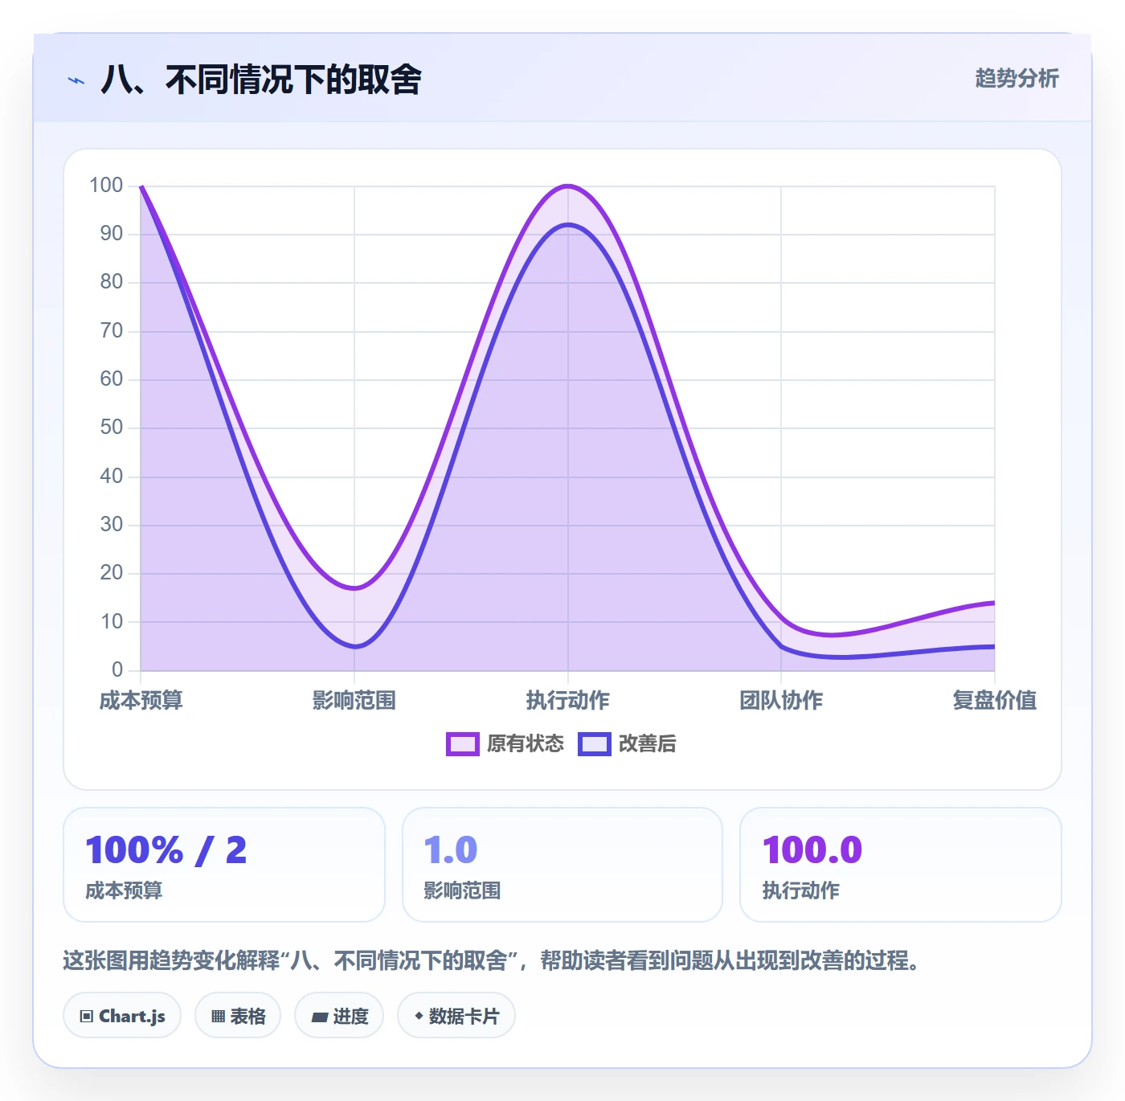Select the Chart.js tag chip

[122, 1016]
